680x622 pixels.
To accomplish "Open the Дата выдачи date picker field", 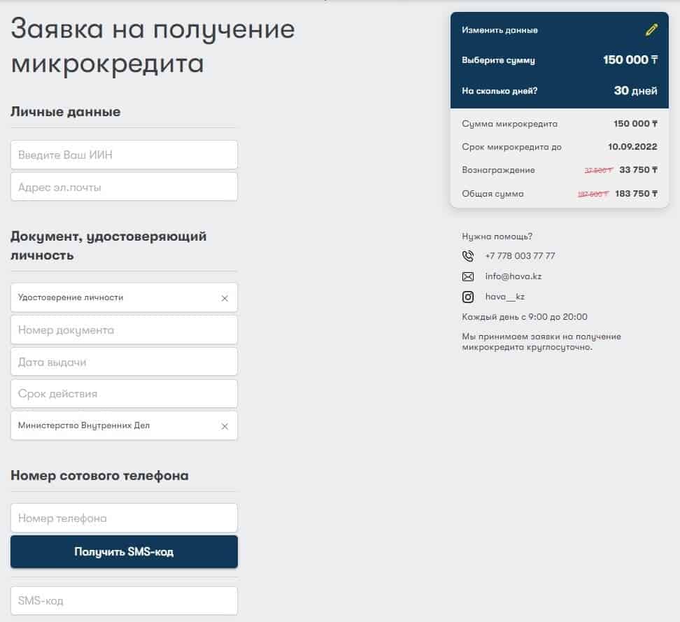I will tap(124, 361).
